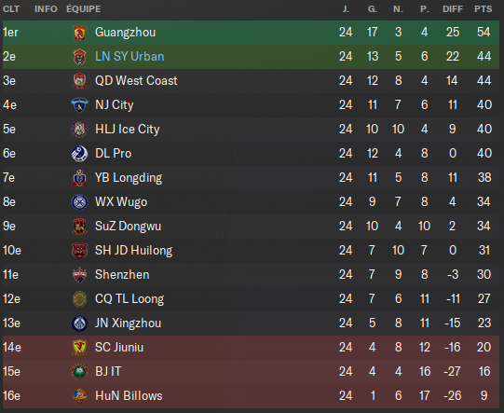The image size is (504, 413).
Task: Click the SuZ Dongwu red badge
Action: 79,227
